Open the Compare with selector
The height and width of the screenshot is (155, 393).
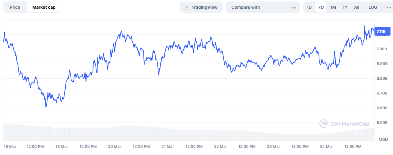pyautogui.click(x=263, y=7)
